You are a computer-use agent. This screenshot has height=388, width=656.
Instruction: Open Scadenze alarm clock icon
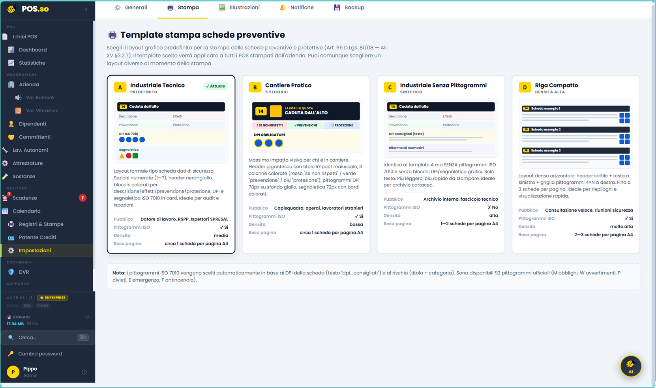5,198
